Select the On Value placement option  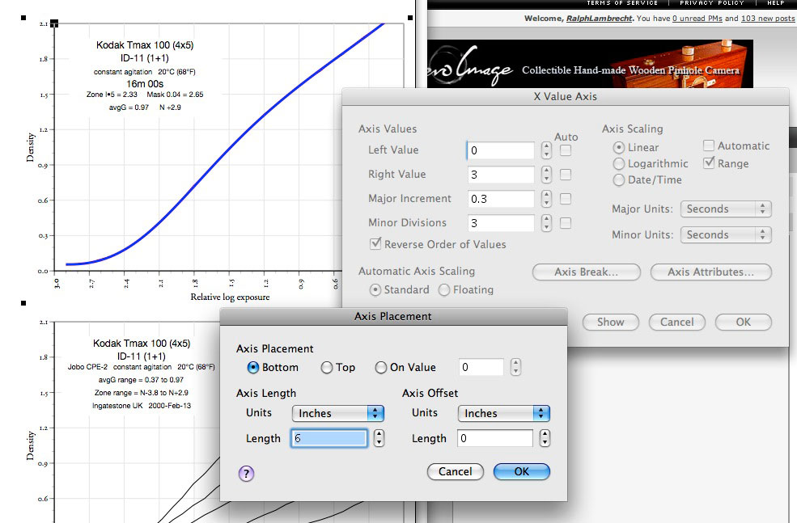click(x=381, y=367)
